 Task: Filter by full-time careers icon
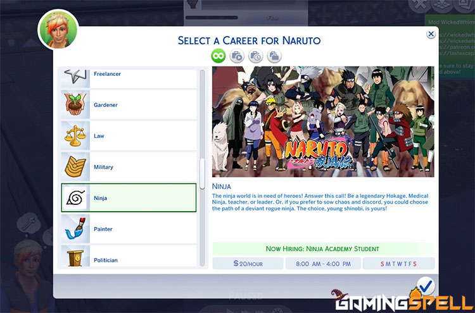click(x=237, y=56)
